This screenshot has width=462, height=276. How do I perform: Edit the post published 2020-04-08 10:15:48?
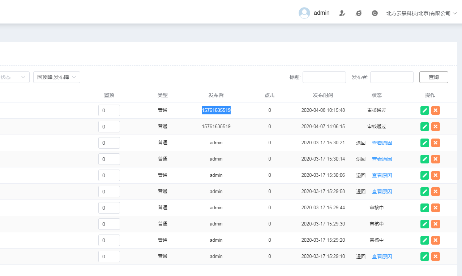(425, 110)
